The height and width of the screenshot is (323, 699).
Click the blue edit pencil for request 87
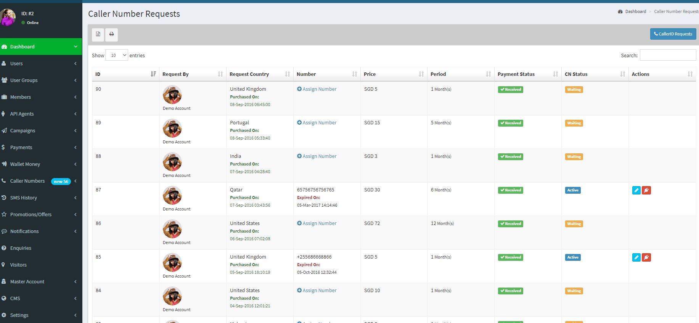(x=636, y=190)
